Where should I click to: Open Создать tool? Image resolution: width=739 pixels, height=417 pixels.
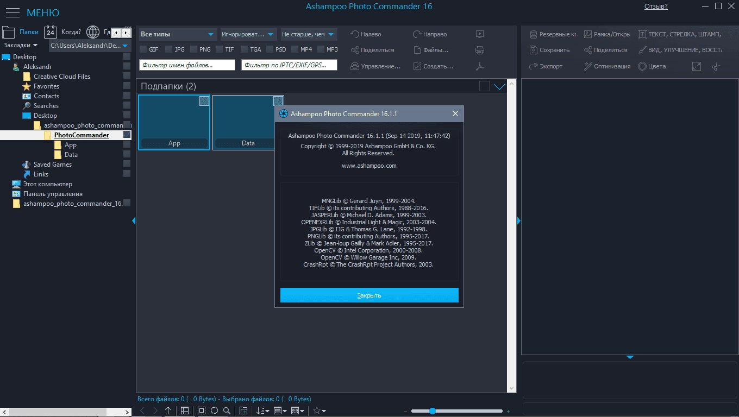point(433,66)
